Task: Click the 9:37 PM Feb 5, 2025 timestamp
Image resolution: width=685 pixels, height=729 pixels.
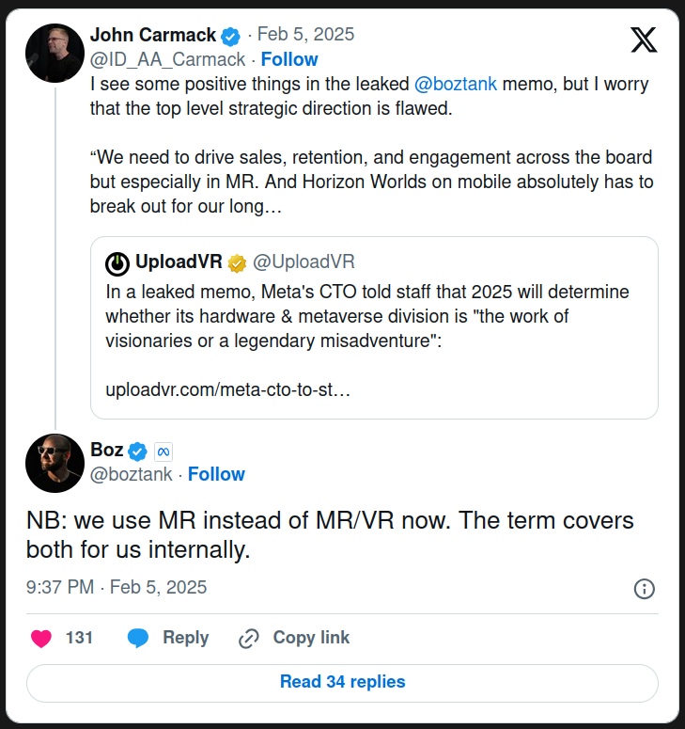Action: pyautogui.click(x=117, y=587)
